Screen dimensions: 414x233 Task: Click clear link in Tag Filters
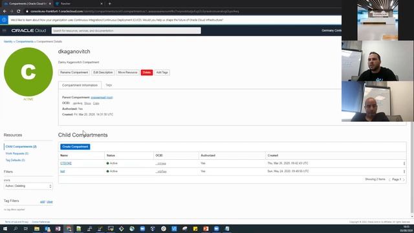50,202
